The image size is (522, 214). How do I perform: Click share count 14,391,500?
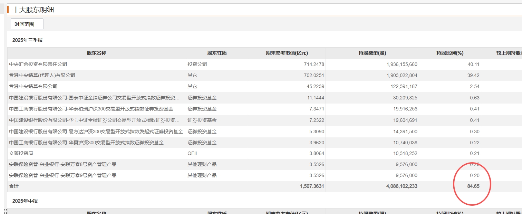[x=405, y=132]
